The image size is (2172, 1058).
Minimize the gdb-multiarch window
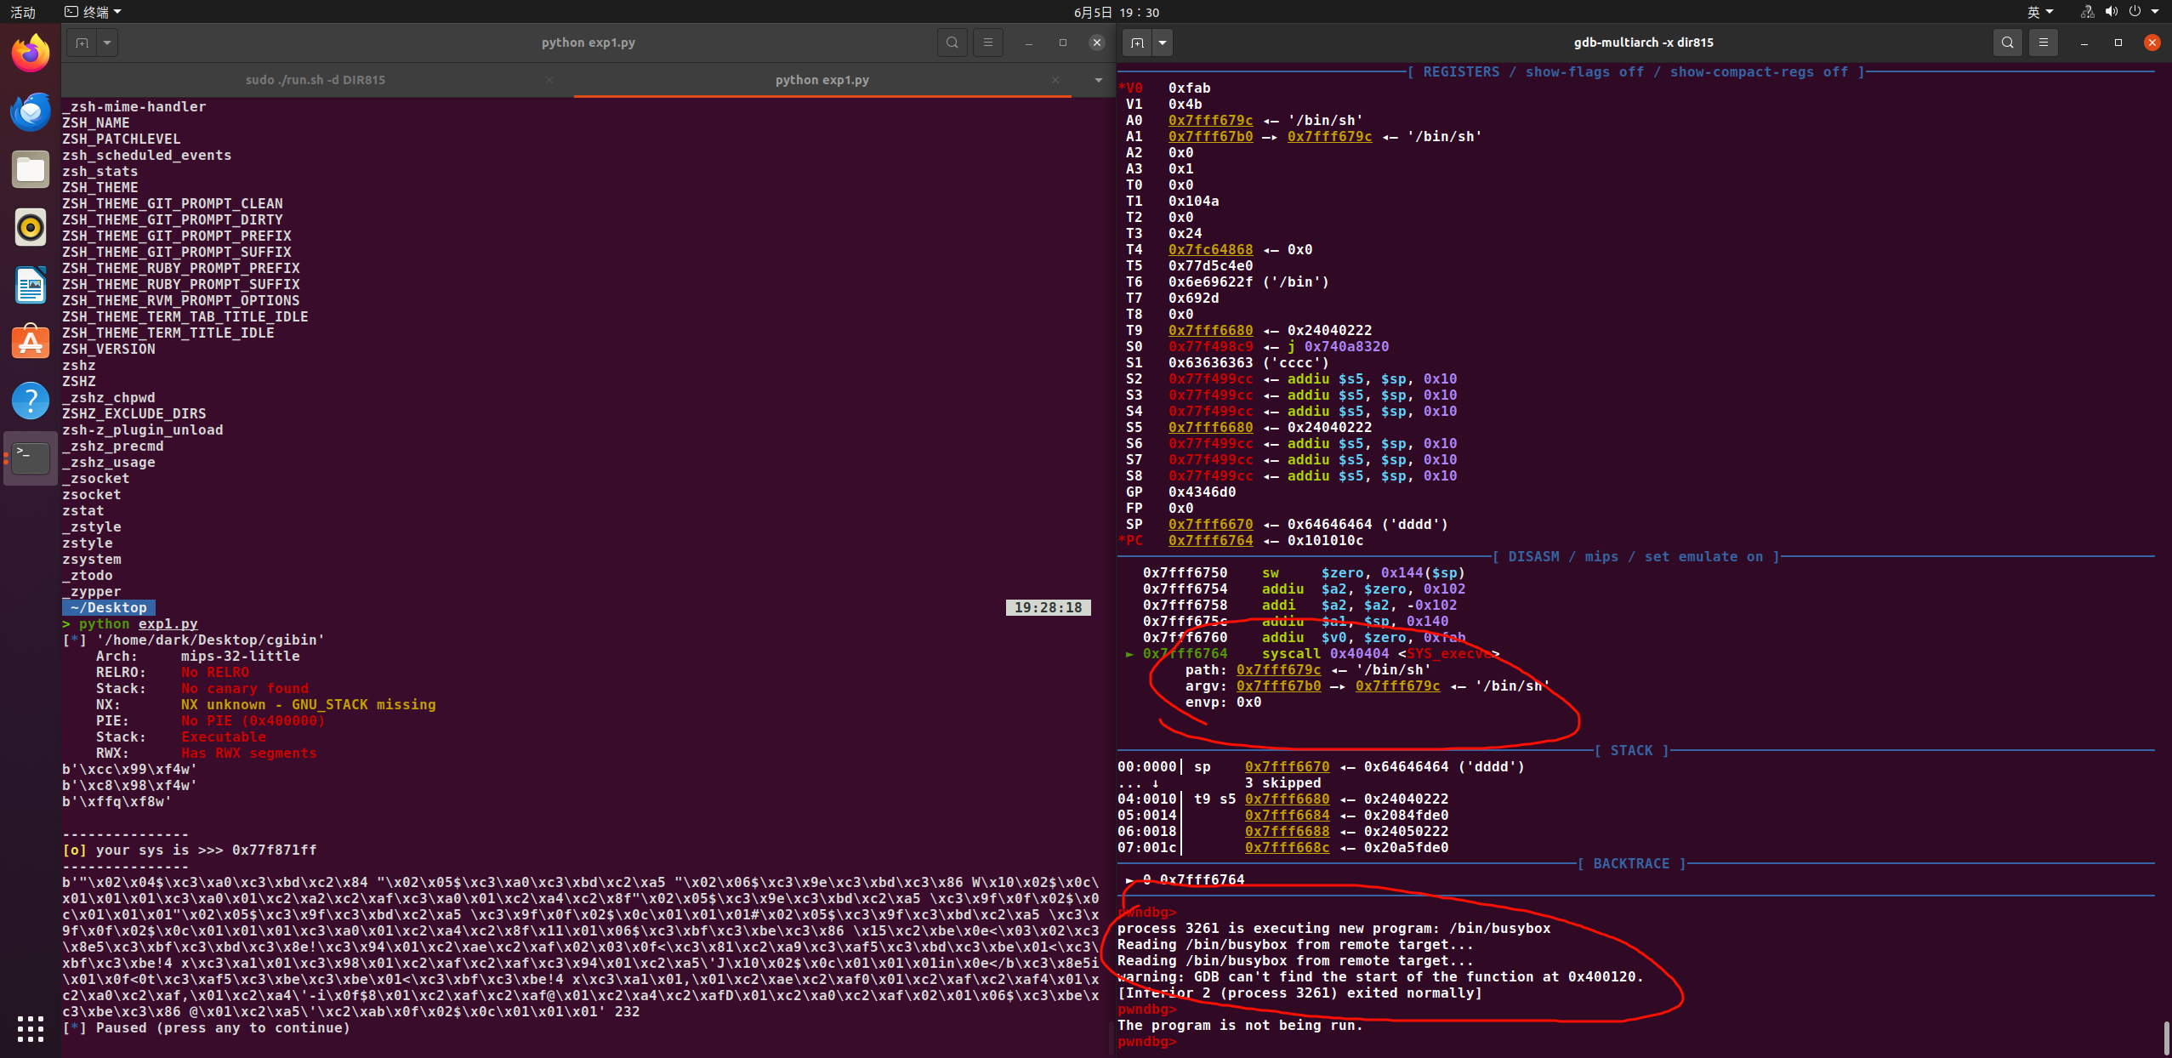[2084, 43]
